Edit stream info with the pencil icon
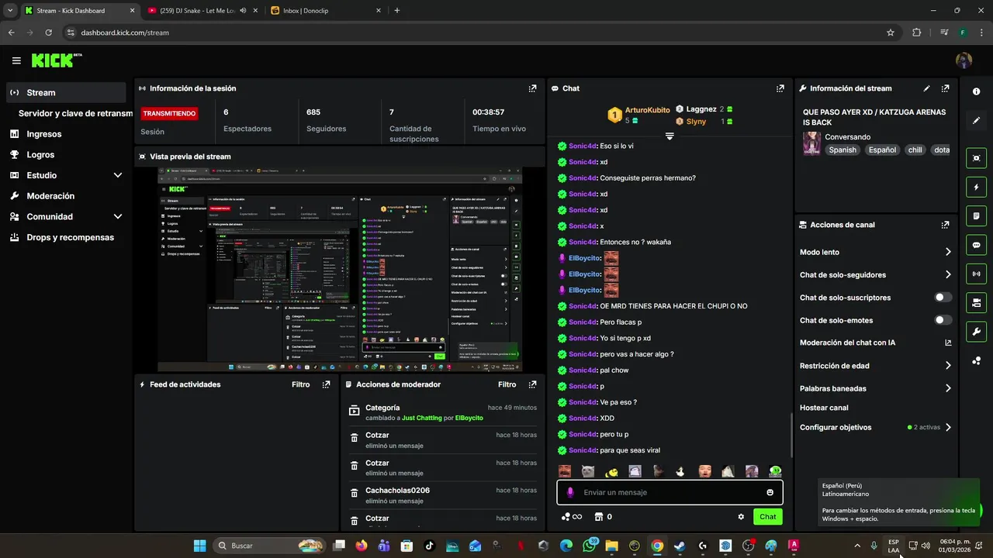 [x=926, y=88]
